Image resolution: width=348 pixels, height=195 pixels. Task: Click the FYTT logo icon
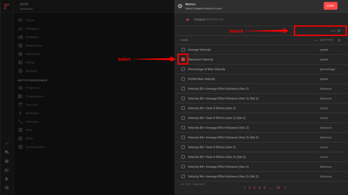click(7, 6)
